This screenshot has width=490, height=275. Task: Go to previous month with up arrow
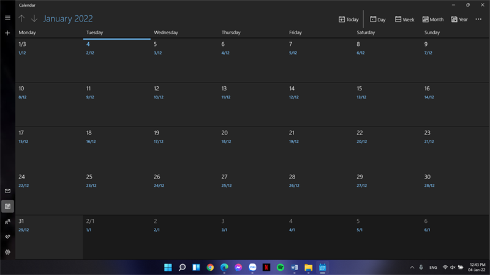point(21,18)
